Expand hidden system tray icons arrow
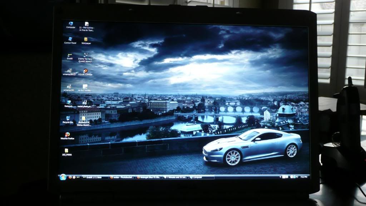366x206 pixels. click(x=280, y=177)
